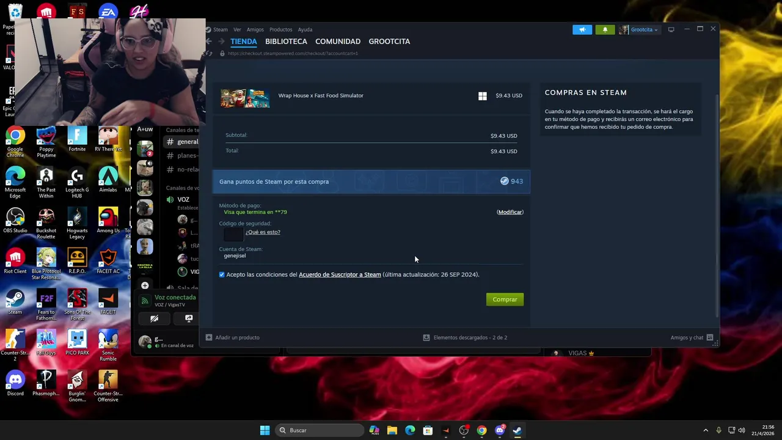Viewport: 782px width, 440px height.
Task: Click the Buscar taskbar search box
Action: pyautogui.click(x=319, y=430)
